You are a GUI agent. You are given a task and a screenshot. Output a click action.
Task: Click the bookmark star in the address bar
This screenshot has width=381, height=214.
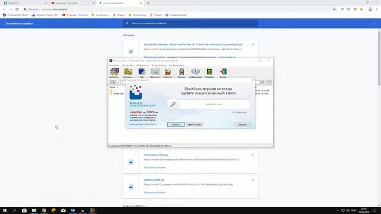pos(335,10)
